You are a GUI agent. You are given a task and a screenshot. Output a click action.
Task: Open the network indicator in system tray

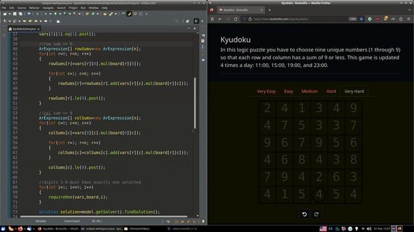tap(363, 229)
